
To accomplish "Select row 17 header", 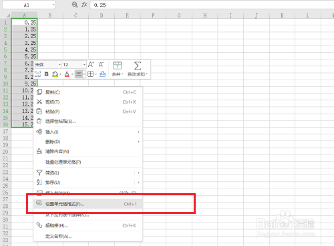I will [5, 131].
